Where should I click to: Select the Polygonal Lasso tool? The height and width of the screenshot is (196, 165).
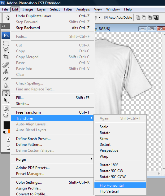(x=6, y=50)
